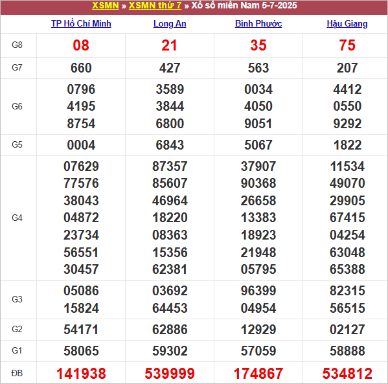
Task: Select G6 number 9051
Action: pyautogui.click(x=258, y=124)
